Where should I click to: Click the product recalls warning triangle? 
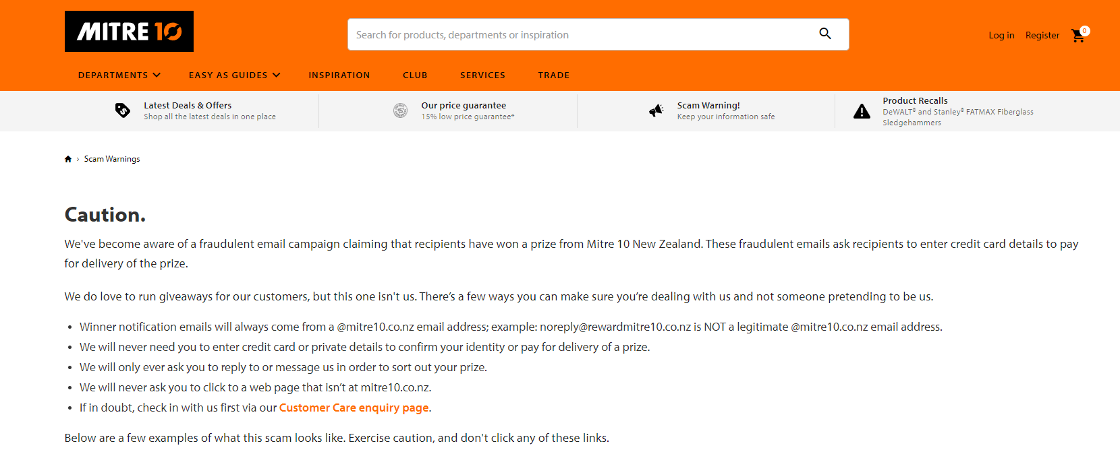(x=862, y=111)
